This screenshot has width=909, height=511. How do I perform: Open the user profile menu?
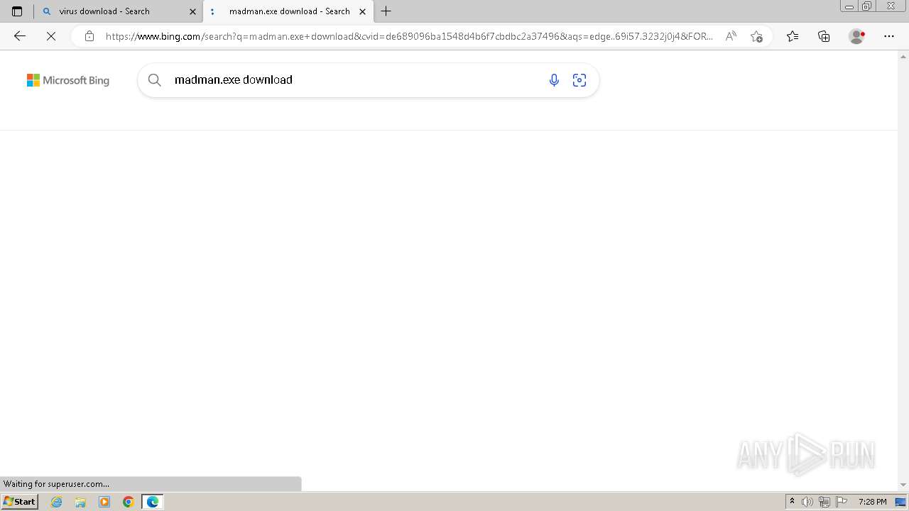[857, 36]
